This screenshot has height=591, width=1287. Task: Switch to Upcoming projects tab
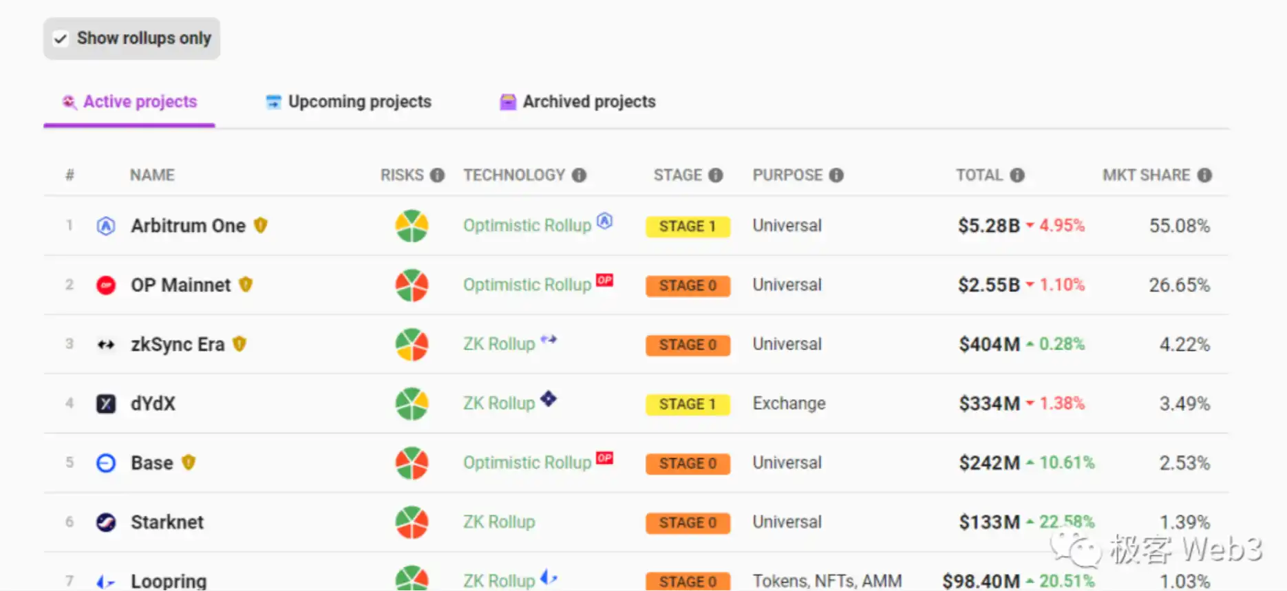coord(349,102)
